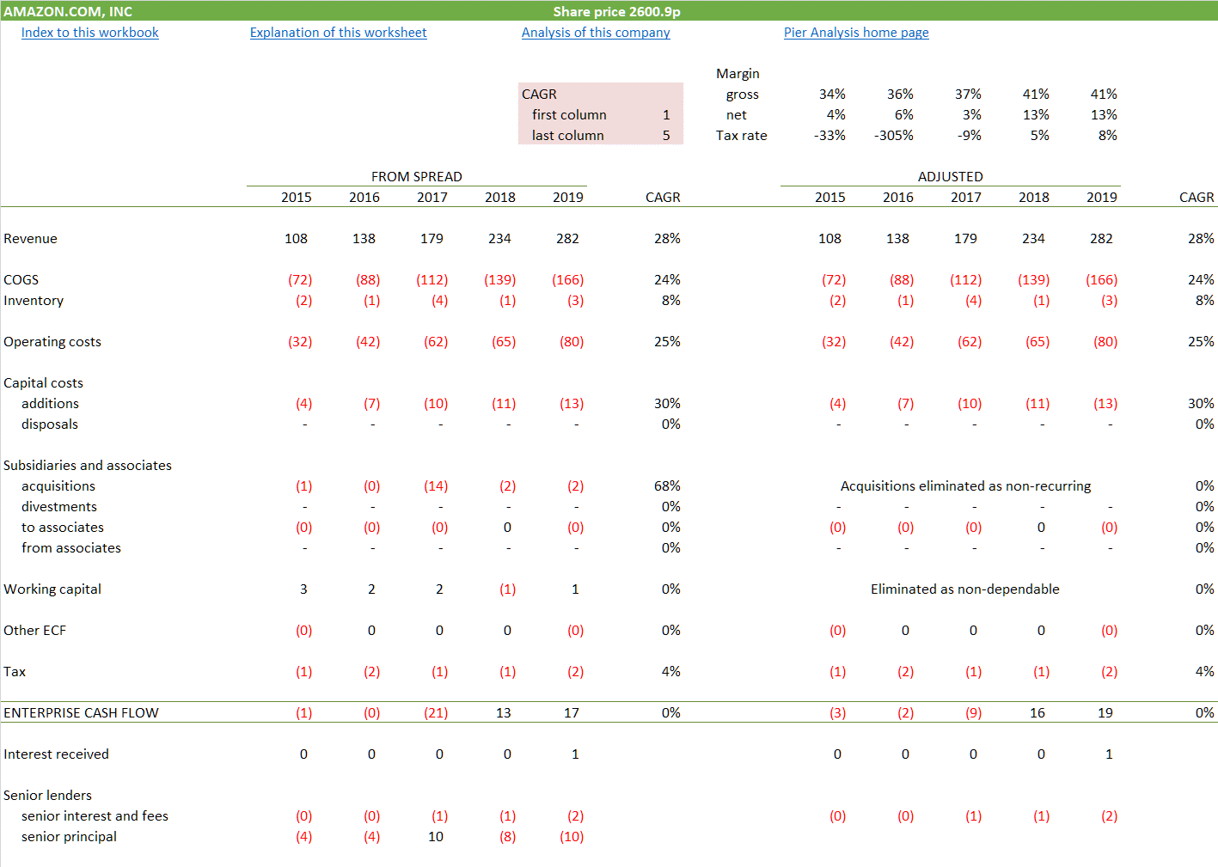
Task: Select the senior principal label
Action: pos(69,837)
